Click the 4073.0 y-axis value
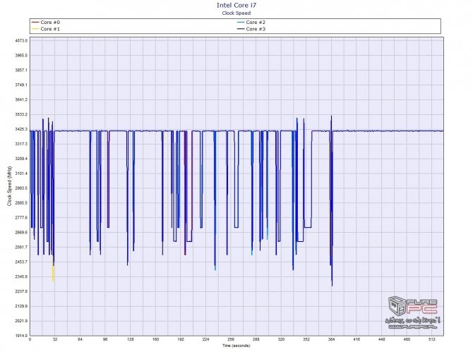Viewport: 473px width, 354px height. click(x=21, y=40)
